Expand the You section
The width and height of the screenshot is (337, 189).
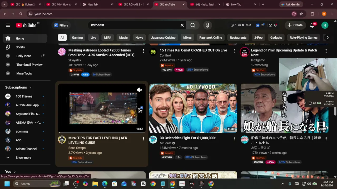[11, 171]
